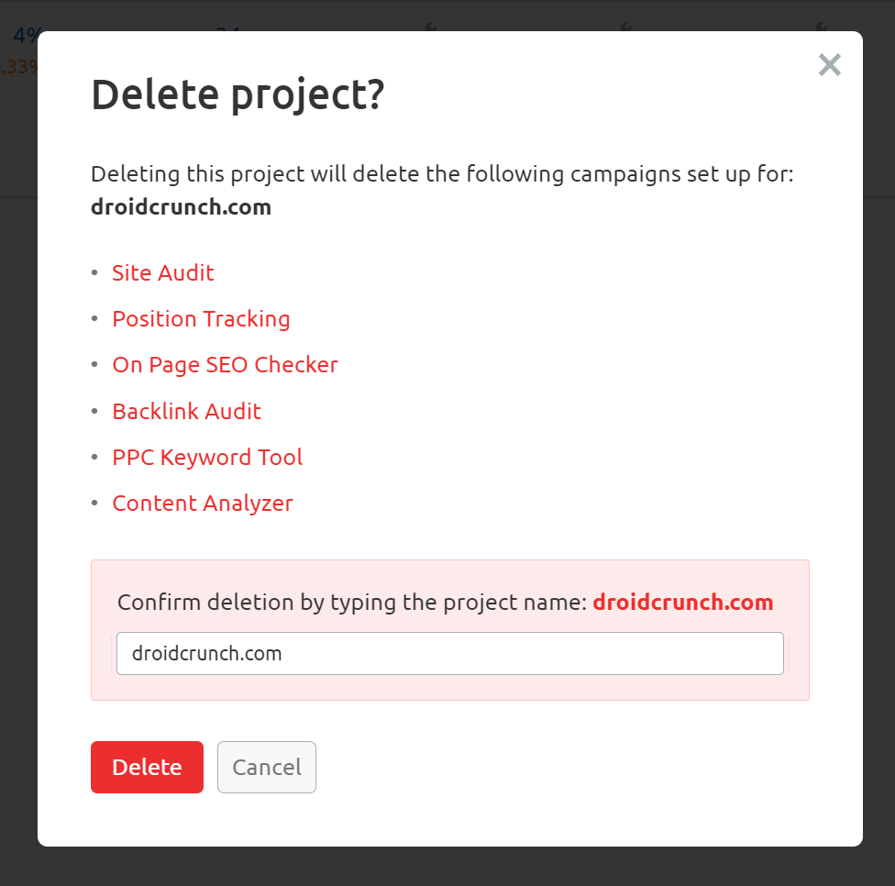
Task: Open the Site Audit campaign link
Action: (x=163, y=273)
